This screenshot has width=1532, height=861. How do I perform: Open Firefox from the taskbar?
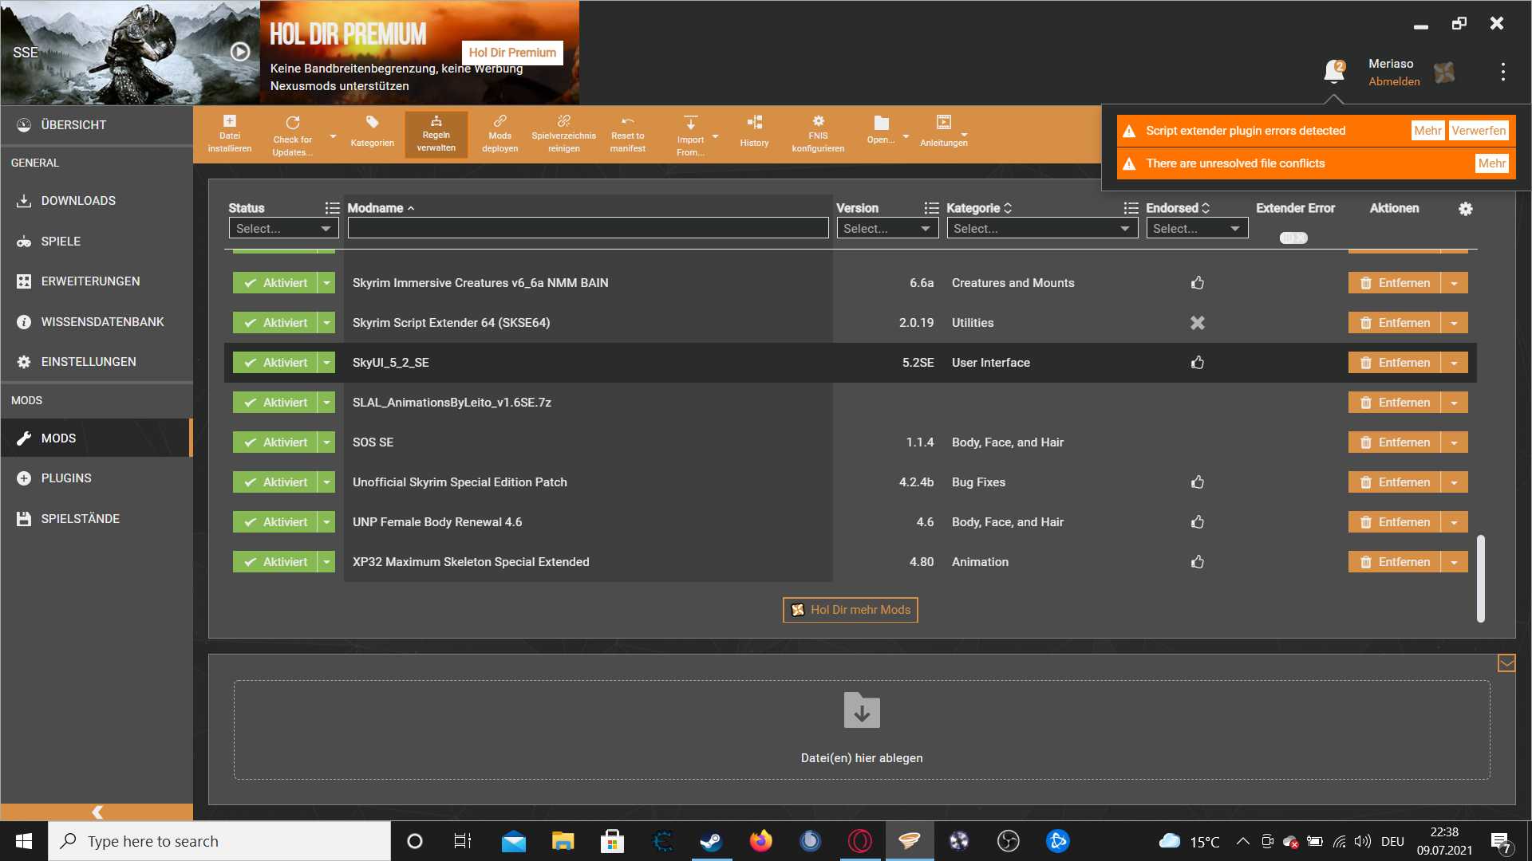click(x=760, y=841)
